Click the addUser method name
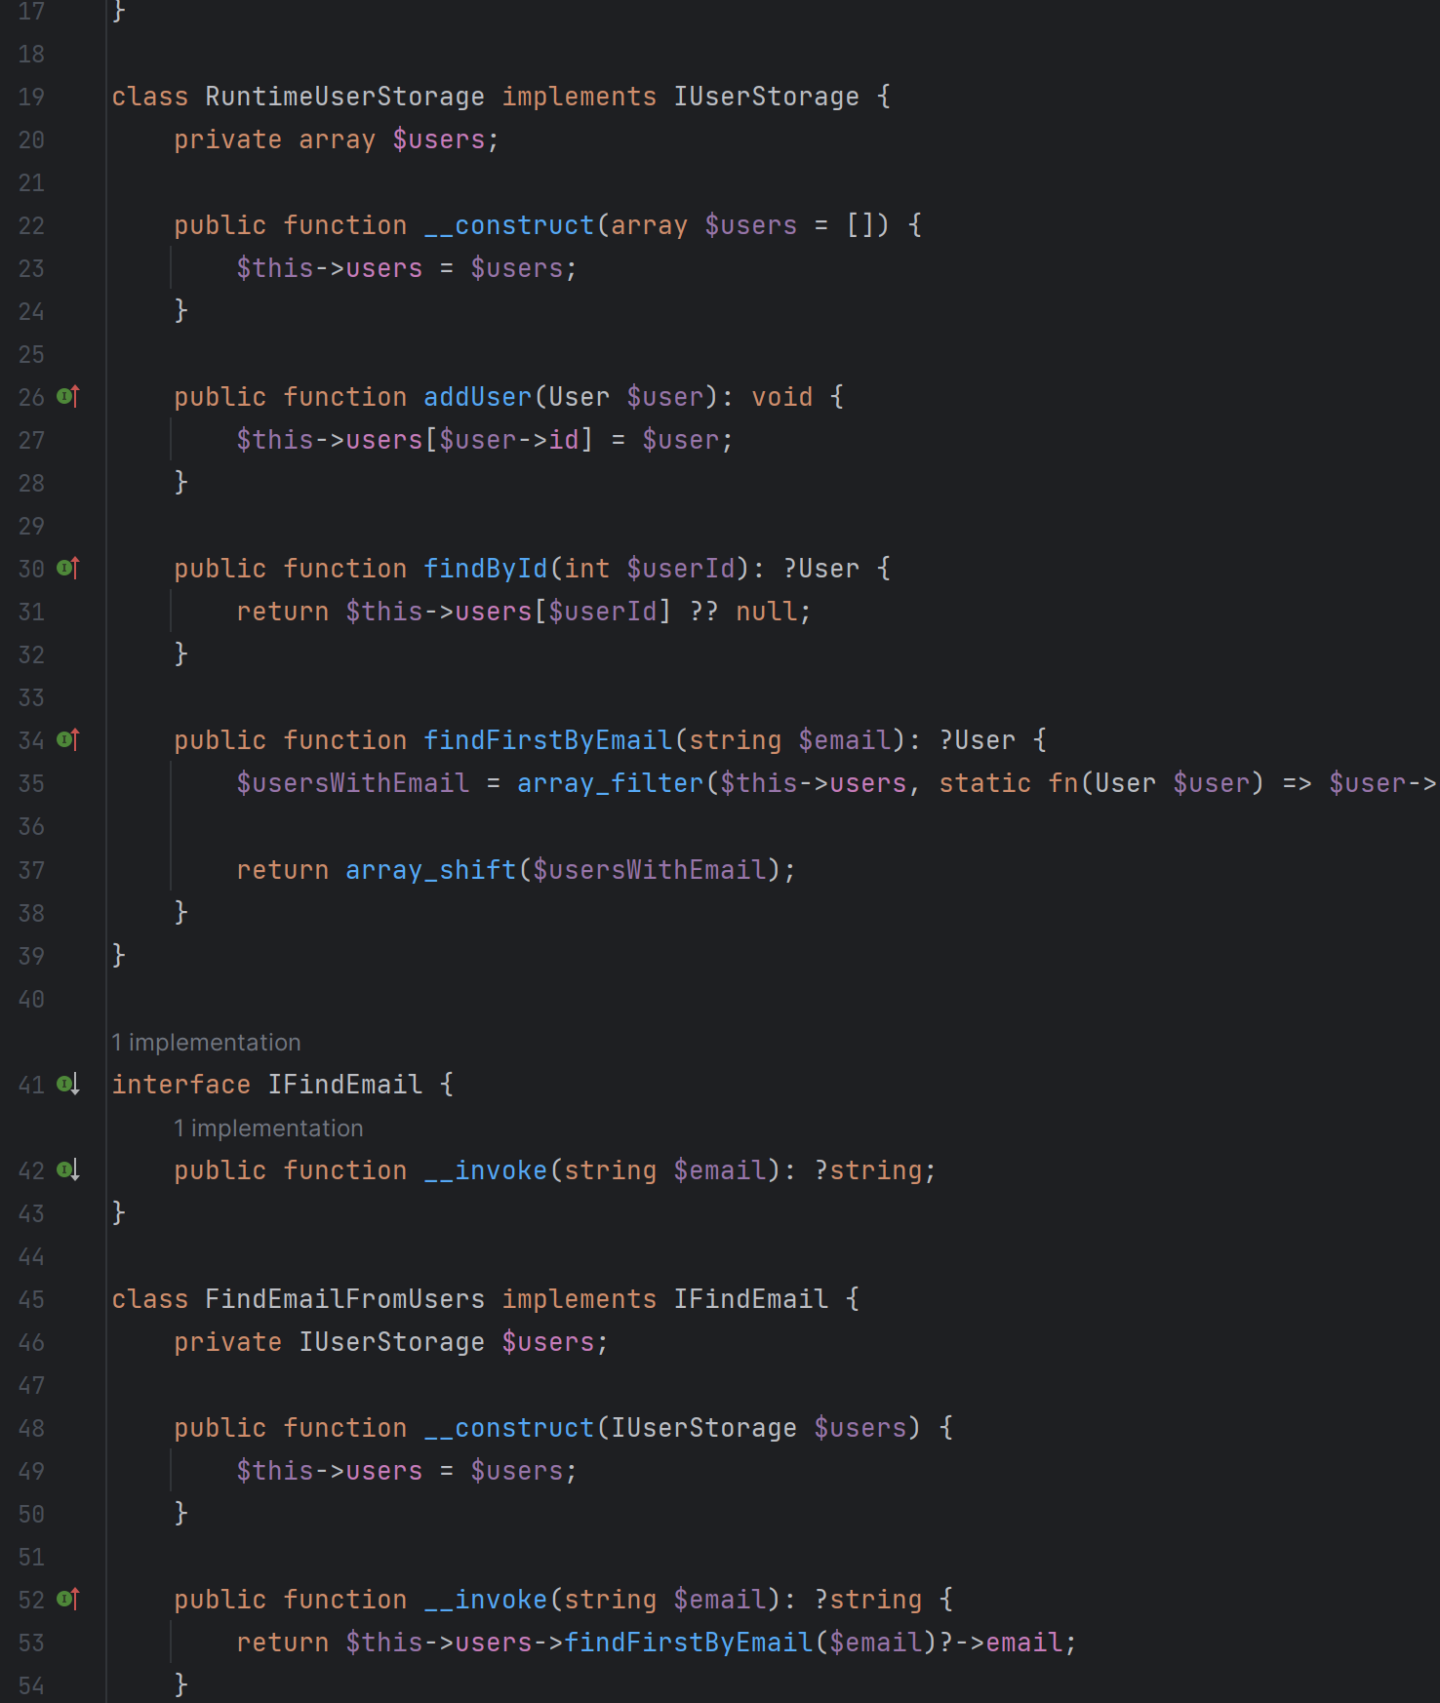Screen dimensions: 1440x1703 (478, 397)
